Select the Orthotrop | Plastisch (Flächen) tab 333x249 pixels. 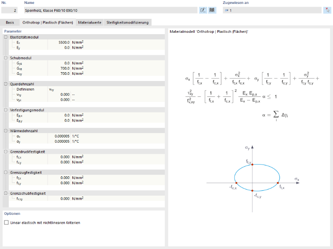tap(48, 22)
